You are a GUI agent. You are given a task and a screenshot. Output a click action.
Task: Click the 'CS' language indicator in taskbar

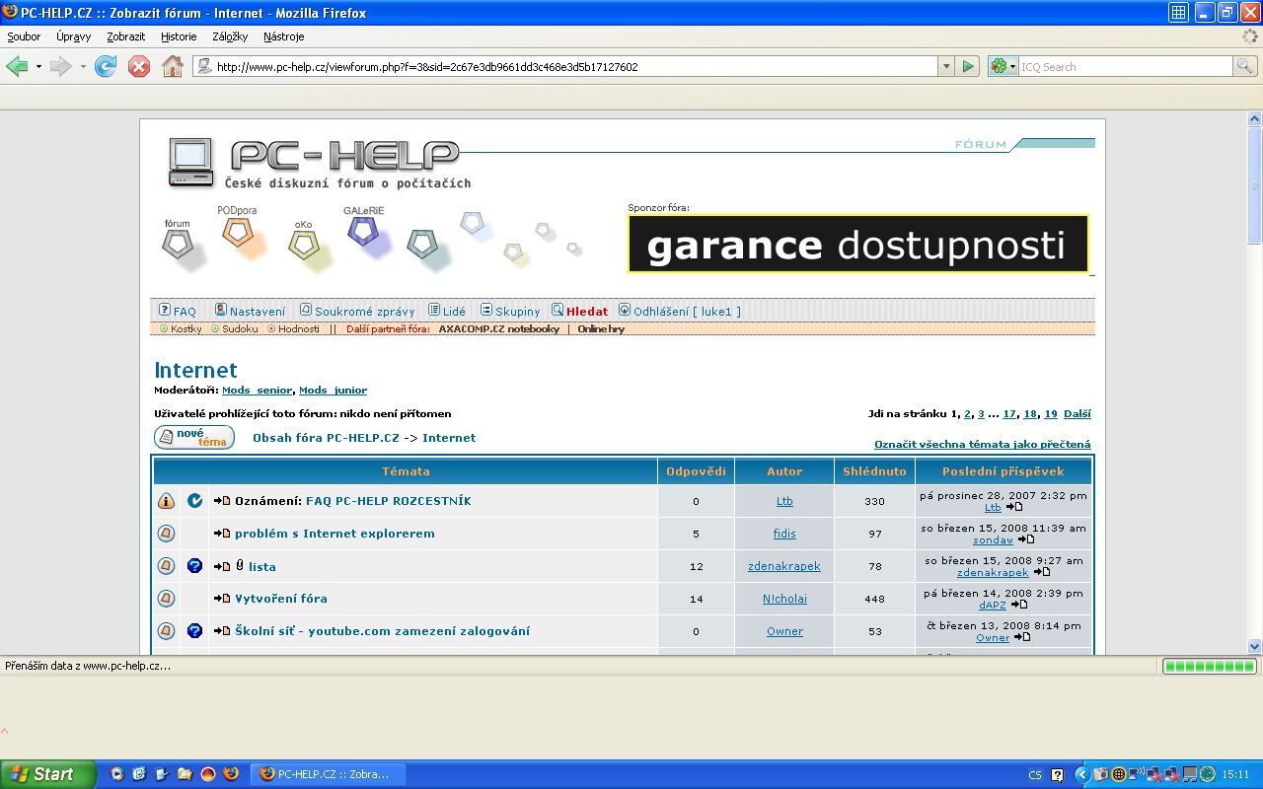pyautogui.click(x=1035, y=775)
